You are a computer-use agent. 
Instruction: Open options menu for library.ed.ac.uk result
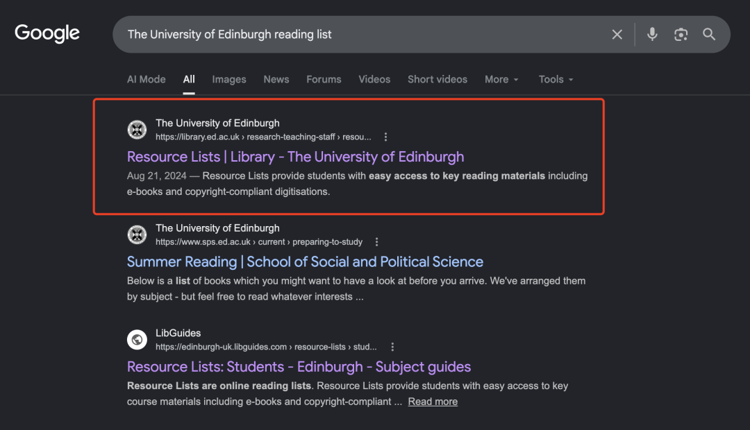click(385, 137)
